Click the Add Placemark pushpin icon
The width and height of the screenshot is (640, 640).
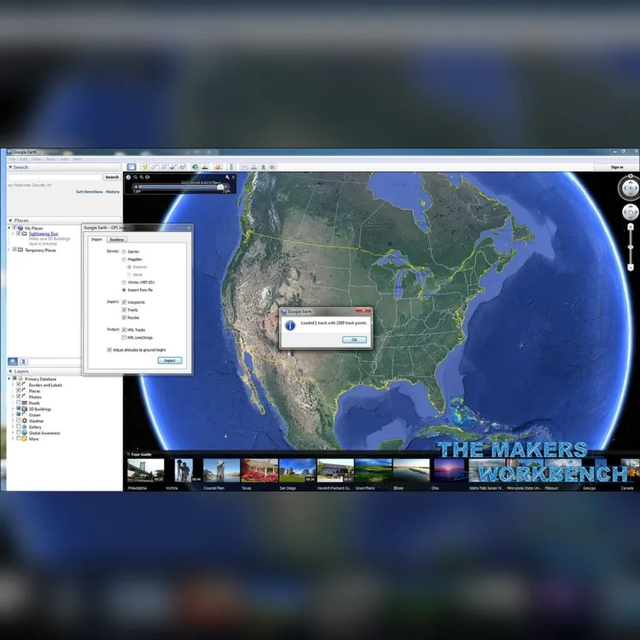pos(145,167)
